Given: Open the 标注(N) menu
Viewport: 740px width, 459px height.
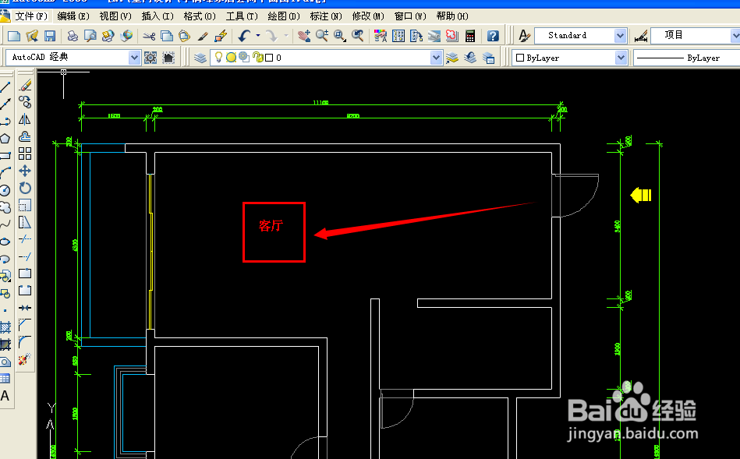Looking at the screenshot, I should click(326, 16).
